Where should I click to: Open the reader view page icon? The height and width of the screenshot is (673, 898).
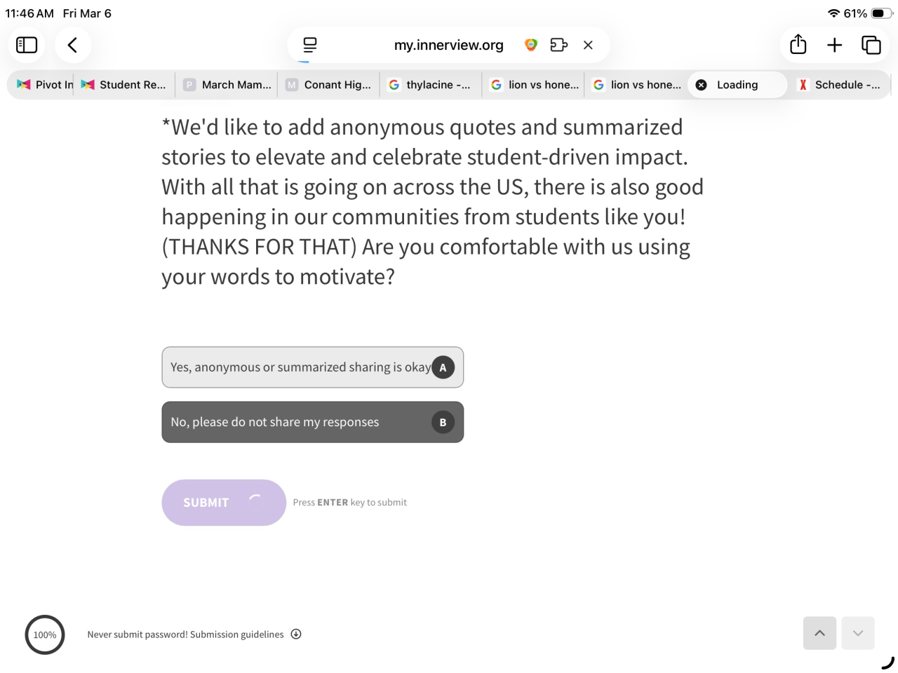point(309,45)
